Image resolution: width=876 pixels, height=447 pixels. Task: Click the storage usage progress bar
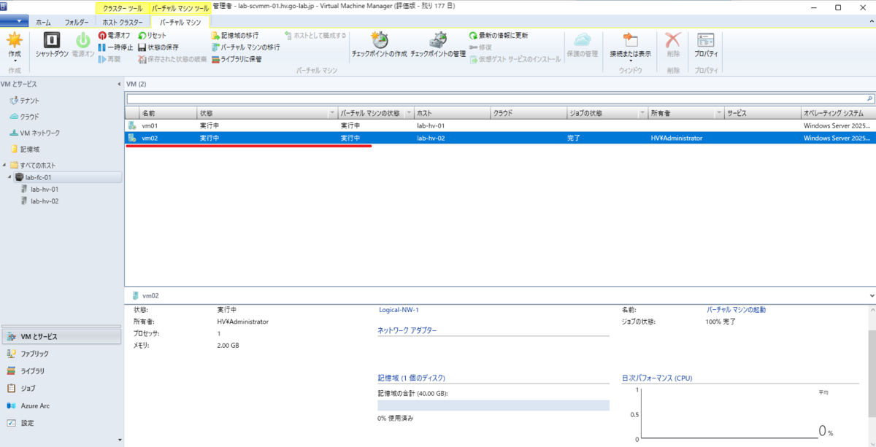(x=493, y=405)
